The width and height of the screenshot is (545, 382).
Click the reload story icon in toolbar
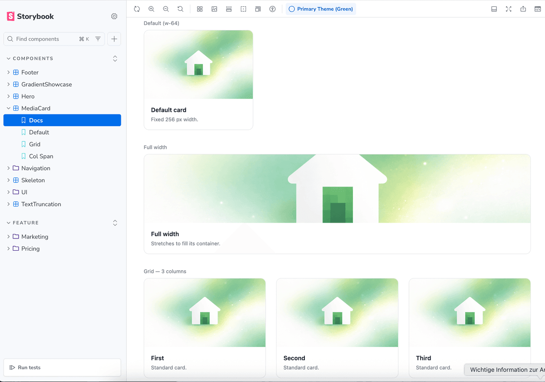137,9
